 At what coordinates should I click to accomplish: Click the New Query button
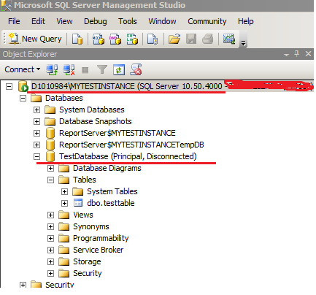[35, 39]
